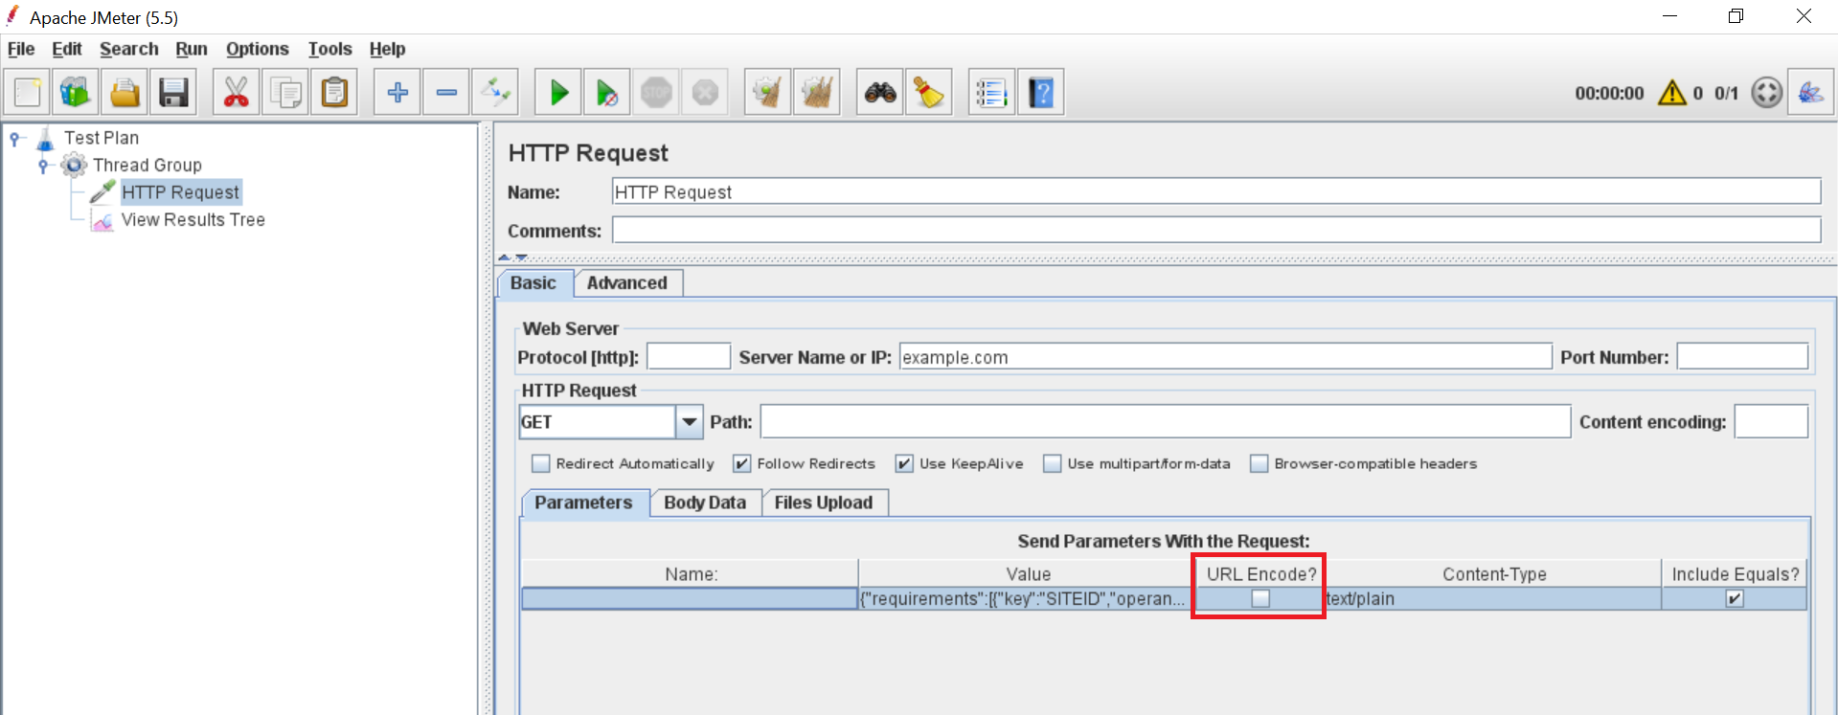Viewport: 1838px width, 715px height.
Task: Open the Search menu
Action: click(x=129, y=49)
